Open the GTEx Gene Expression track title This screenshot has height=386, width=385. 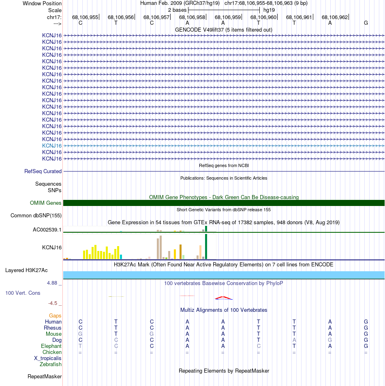[224, 222]
